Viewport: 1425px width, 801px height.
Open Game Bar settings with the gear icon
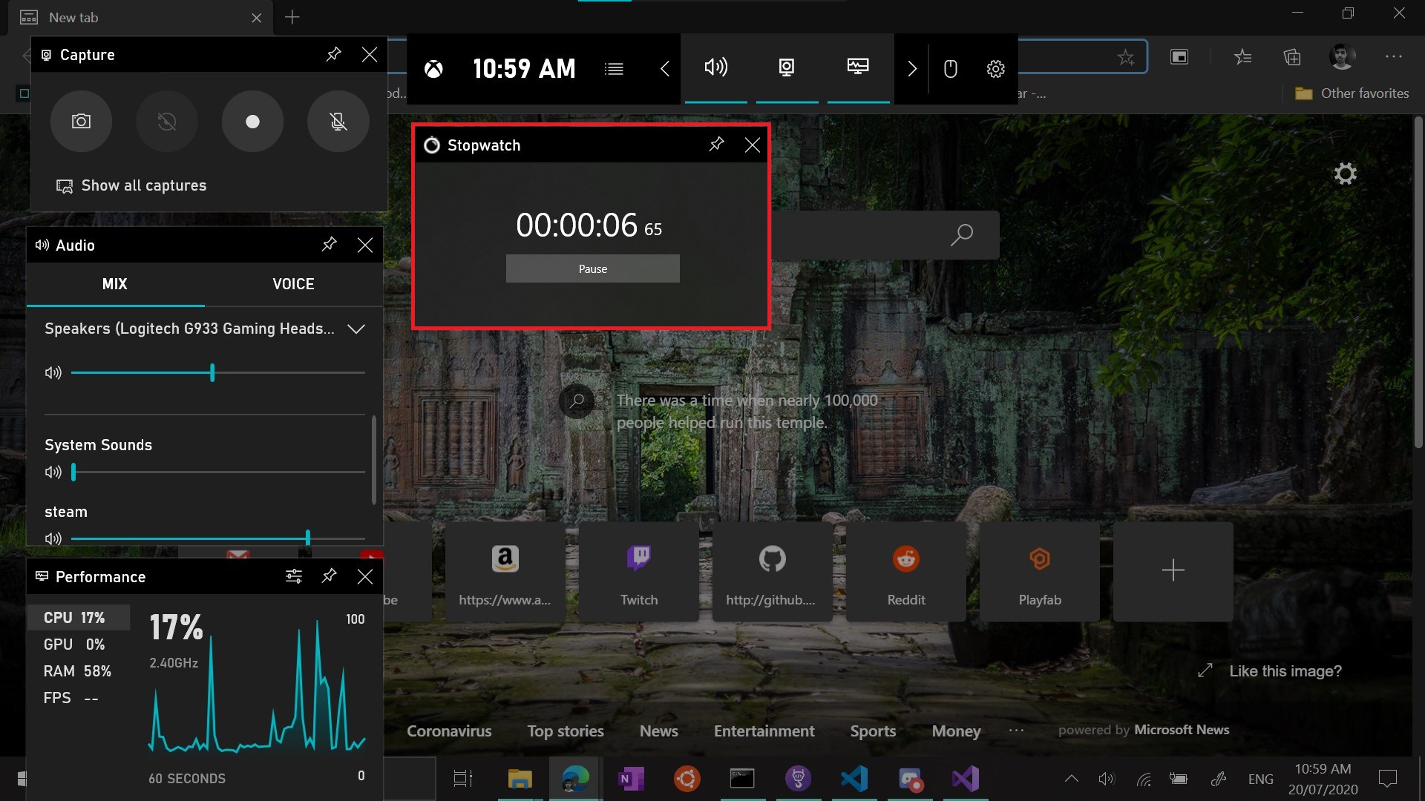(995, 69)
